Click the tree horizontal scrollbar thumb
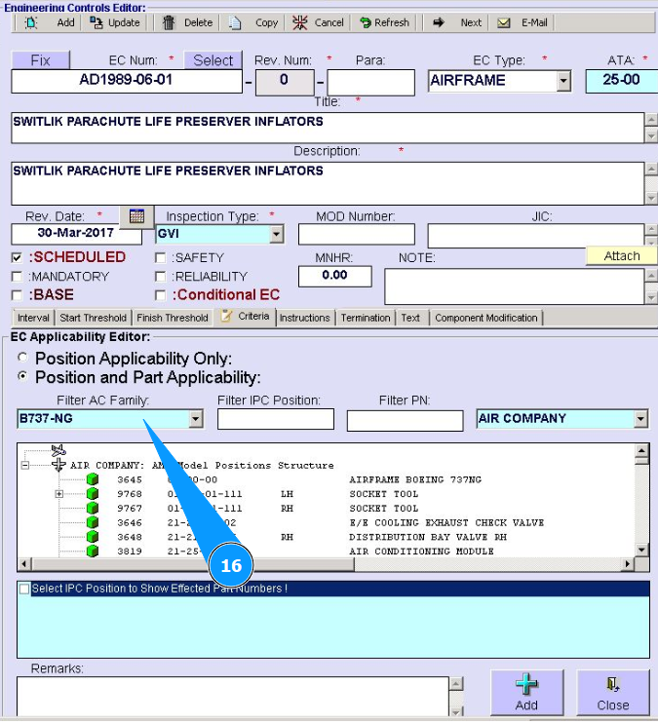The width and height of the screenshot is (658, 724). 193,564
